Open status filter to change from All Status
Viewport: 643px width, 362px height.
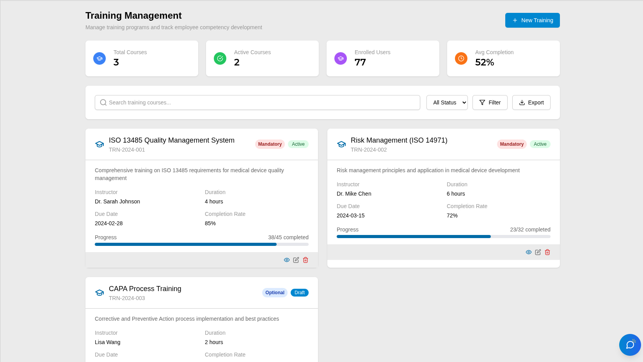pyautogui.click(x=447, y=102)
